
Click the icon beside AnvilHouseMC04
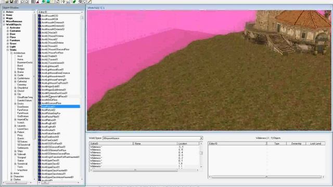40,19
